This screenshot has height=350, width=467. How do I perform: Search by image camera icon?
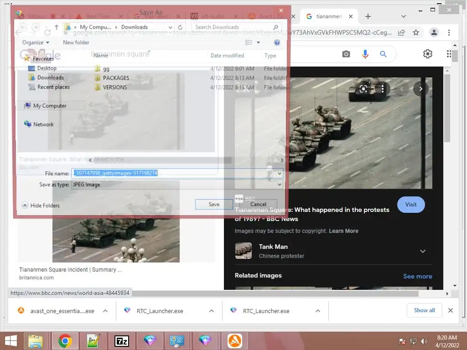pos(346,54)
